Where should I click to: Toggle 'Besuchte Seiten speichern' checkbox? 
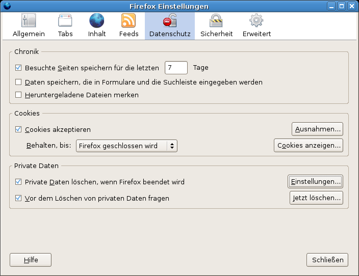coord(18,68)
